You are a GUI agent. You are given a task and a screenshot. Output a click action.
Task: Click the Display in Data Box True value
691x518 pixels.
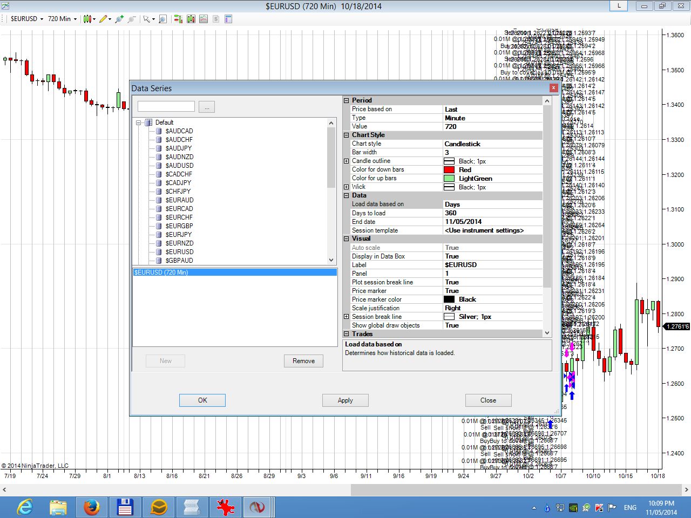click(492, 256)
